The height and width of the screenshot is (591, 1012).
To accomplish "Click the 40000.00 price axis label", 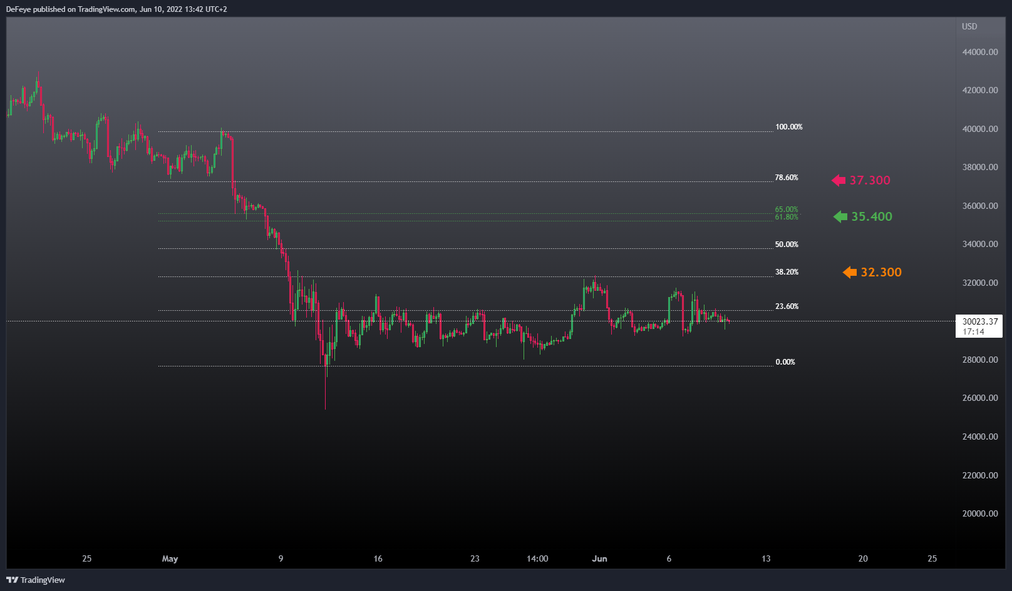I will 980,129.
